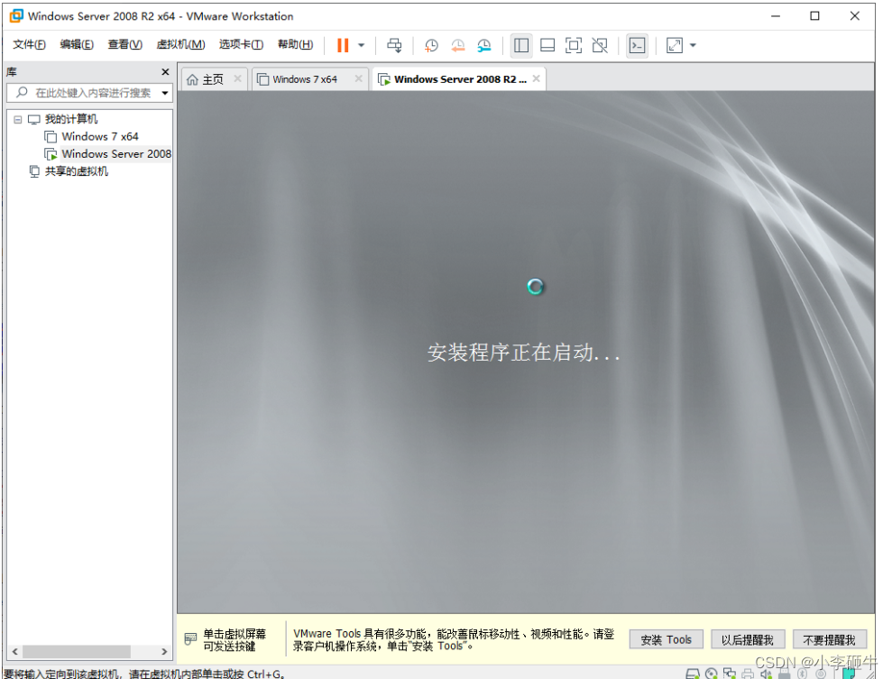Click the stretch guest display icon
Image resolution: width=892 pixels, height=679 pixels.
[x=675, y=45]
